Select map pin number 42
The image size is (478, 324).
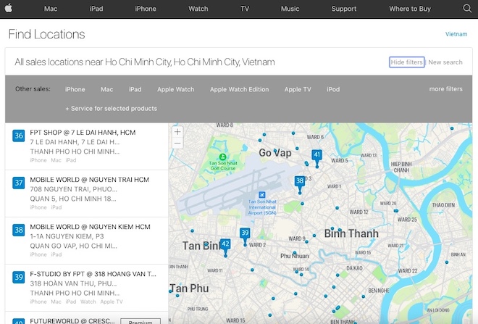pyautogui.click(x=225, y=244)
